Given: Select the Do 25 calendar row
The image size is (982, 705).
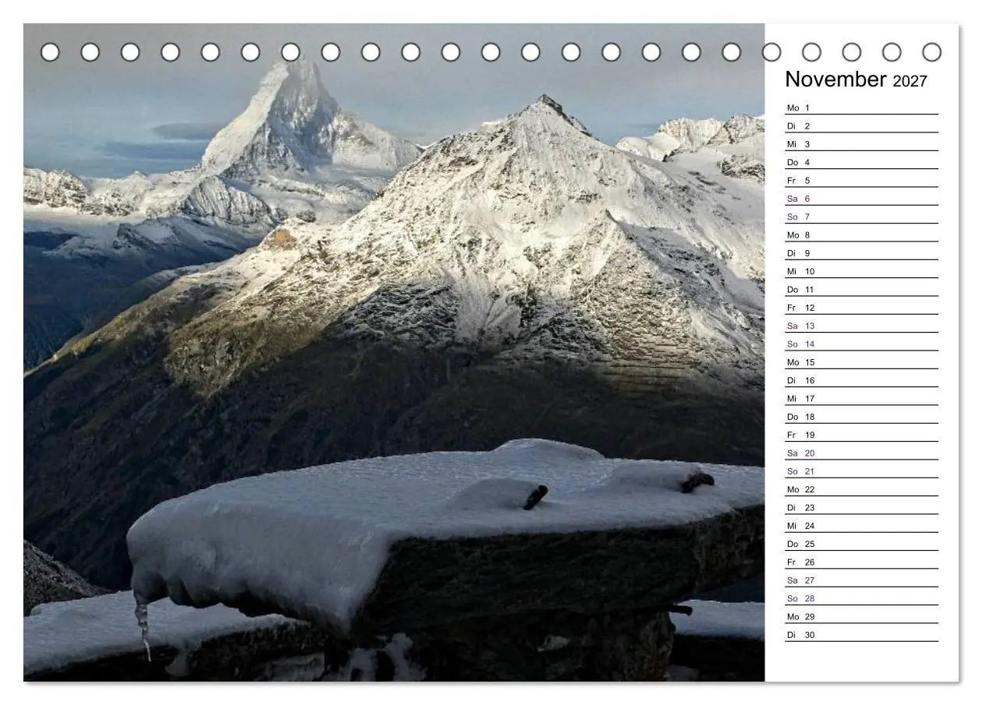Looking at the screenshot, I should 861,544.
